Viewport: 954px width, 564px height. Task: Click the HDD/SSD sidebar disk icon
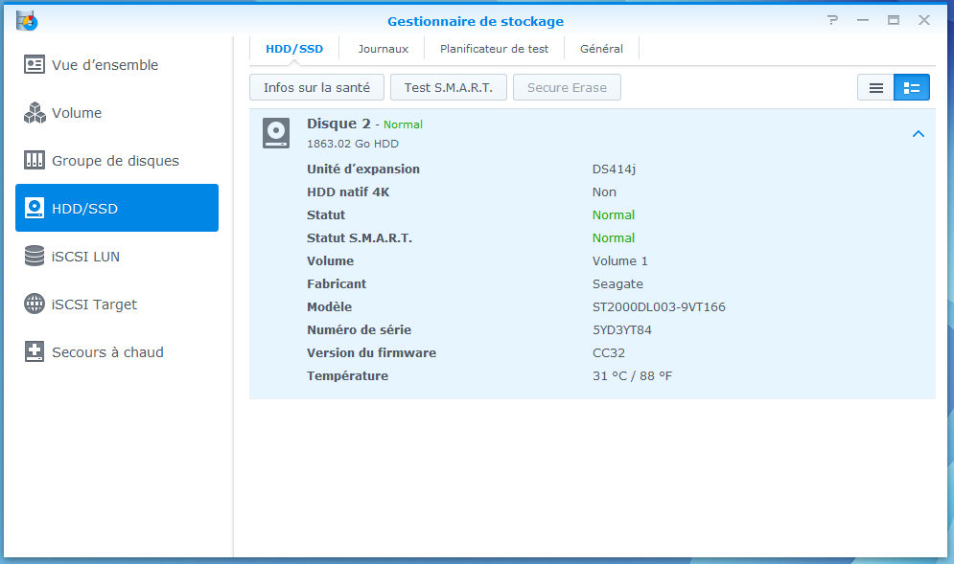[x=35, y=209]
